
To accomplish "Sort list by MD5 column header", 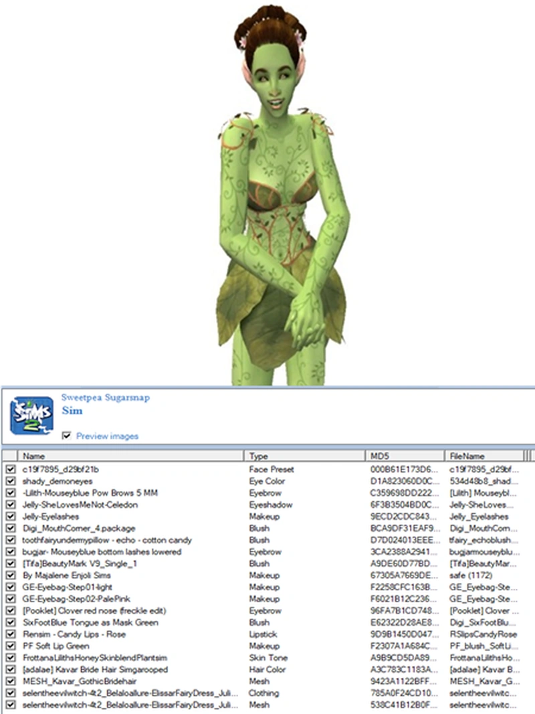I will point(403,456).
